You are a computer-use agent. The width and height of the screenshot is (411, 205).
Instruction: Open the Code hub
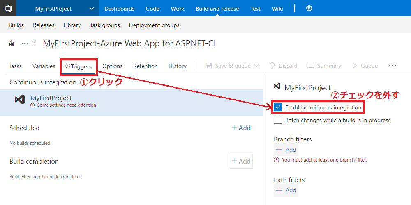pos(152,9)
